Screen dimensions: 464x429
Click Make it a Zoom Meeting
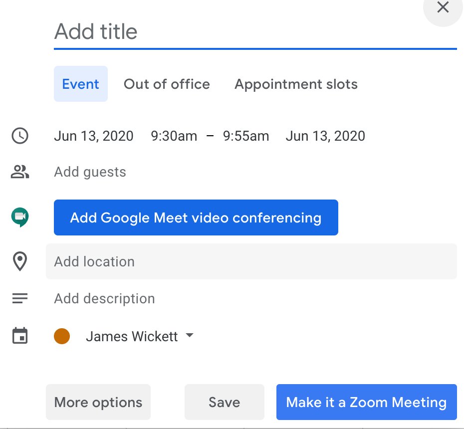tap(366, 402)
